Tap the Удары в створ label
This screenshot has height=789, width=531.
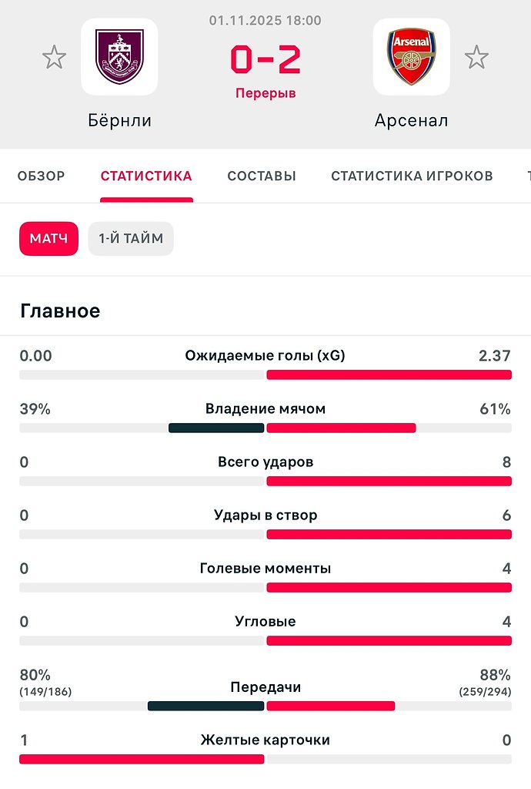(x=265, y=515)
